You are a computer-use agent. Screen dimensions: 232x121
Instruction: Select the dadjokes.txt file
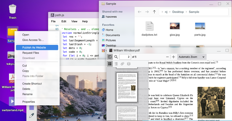coord(149,29)
